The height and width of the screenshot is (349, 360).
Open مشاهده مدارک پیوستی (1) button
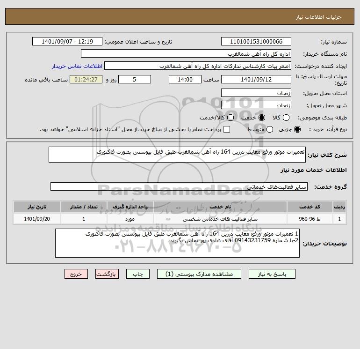click(x=199, y=274)
